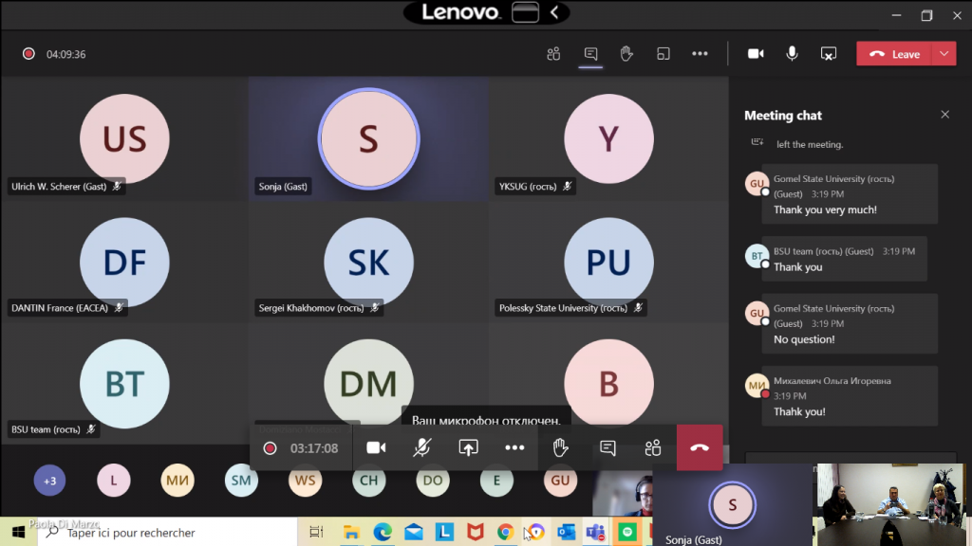The height and width of the screenshot is (546, 972).
Task: Open More actions ellipsis in top toolbar
Action: click(x=700, y=54)
